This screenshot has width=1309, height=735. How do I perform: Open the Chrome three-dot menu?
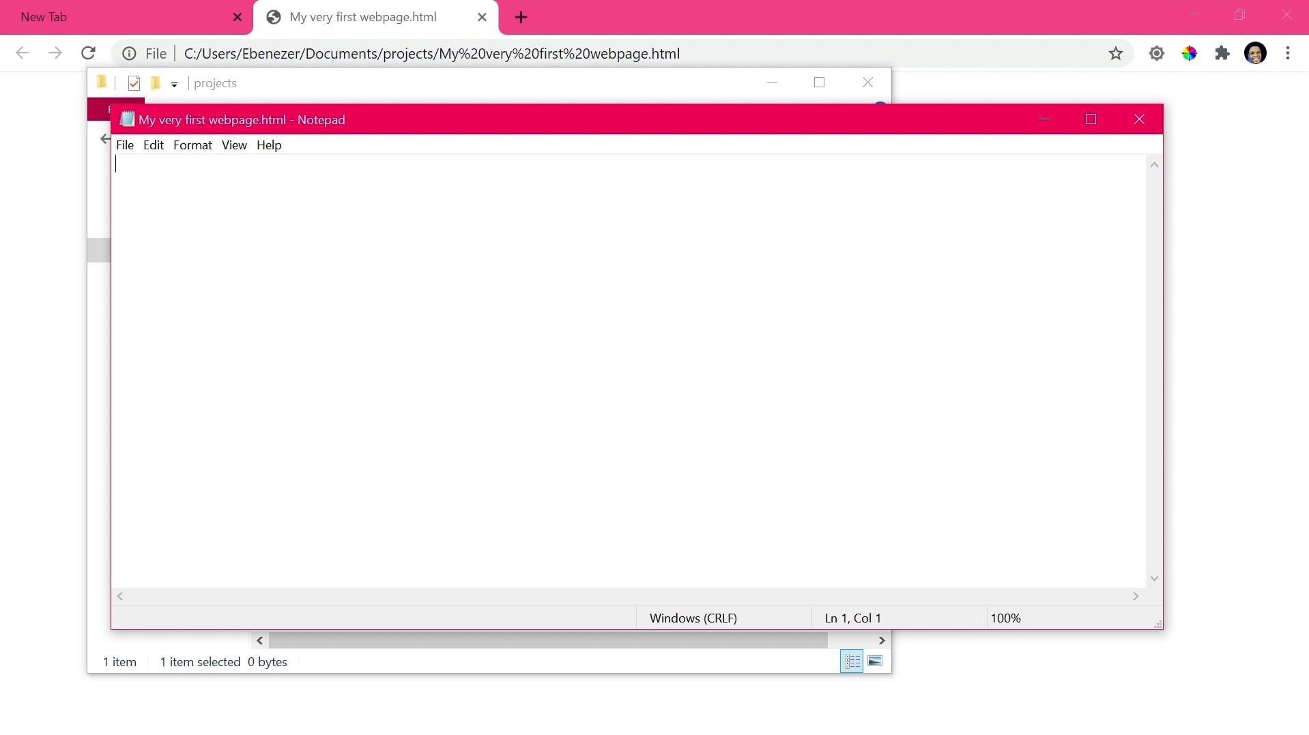1288,53
